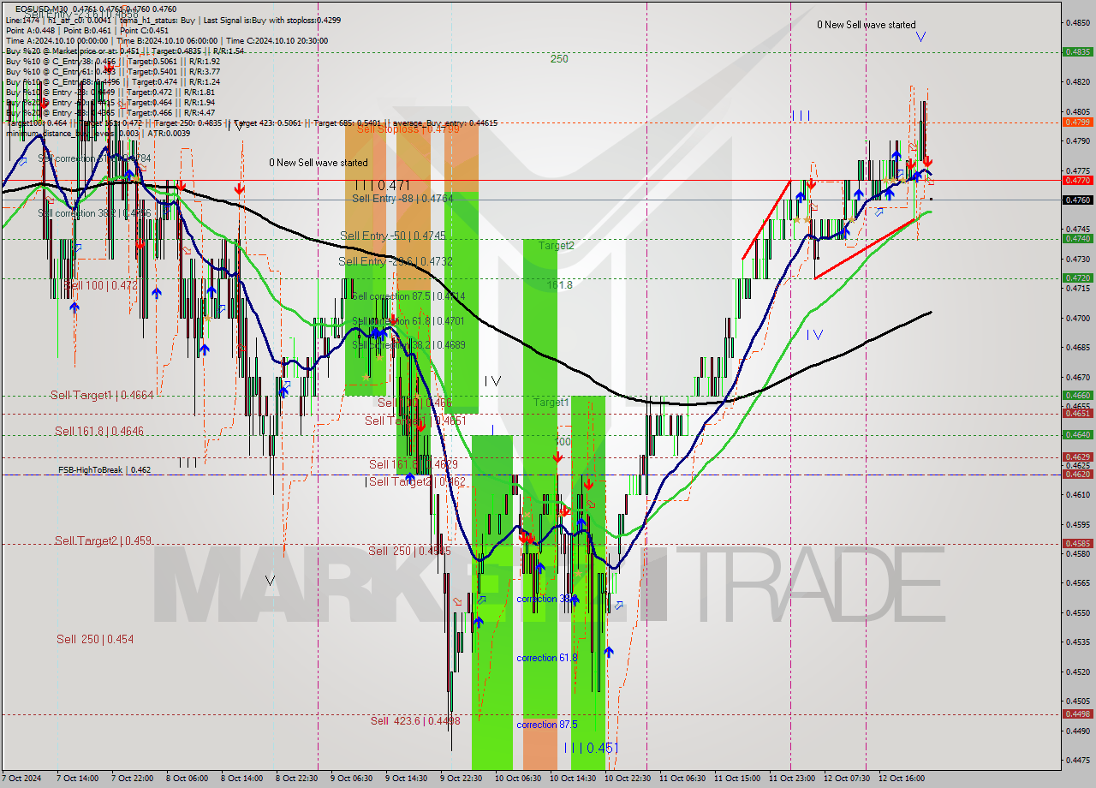1096x788 pixels.
Task: Select the 'Sell Entry -88 | 0.4764' label
Action: (x=402, y=198)
